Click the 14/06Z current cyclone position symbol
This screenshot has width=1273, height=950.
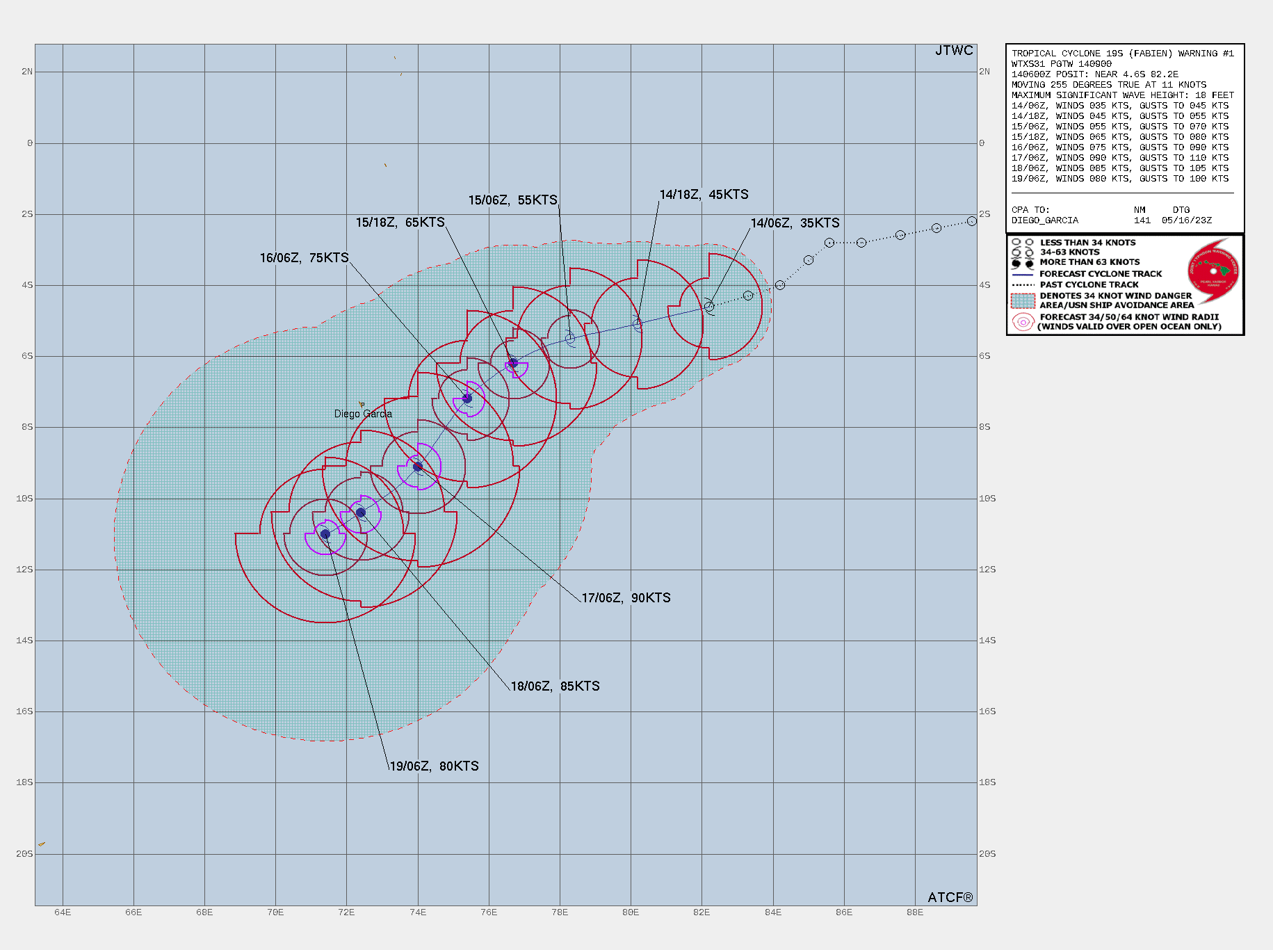709,306
